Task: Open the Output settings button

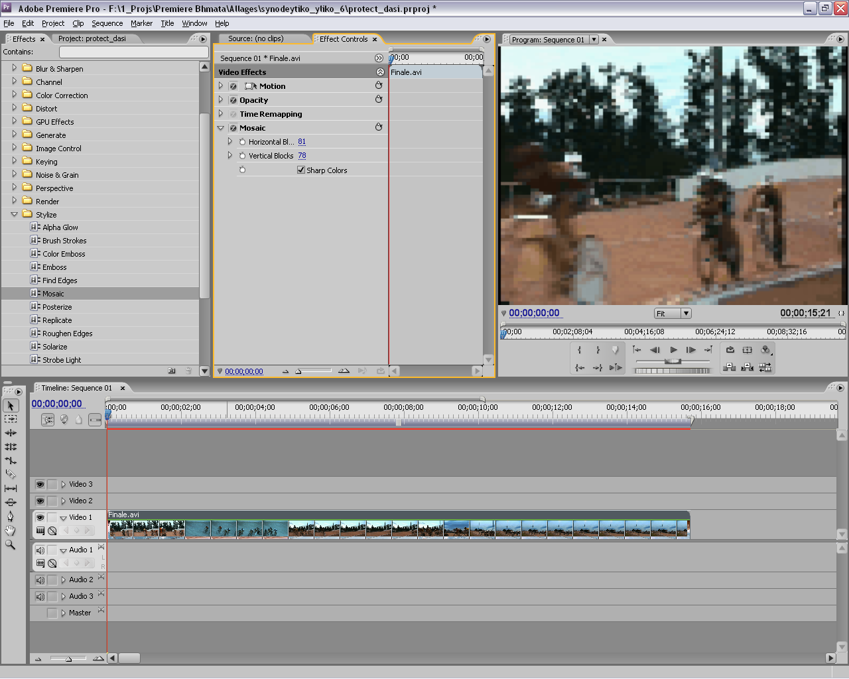Action: 766,350
